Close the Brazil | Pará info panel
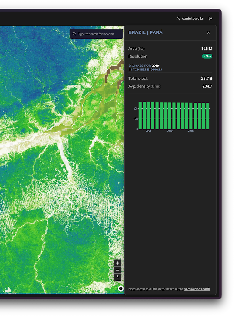The height and width of the screenshot is (317, 235). coord(208,33)
